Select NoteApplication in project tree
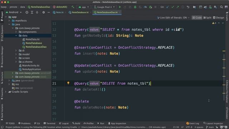229x129 pixels. tap(30, 69)
